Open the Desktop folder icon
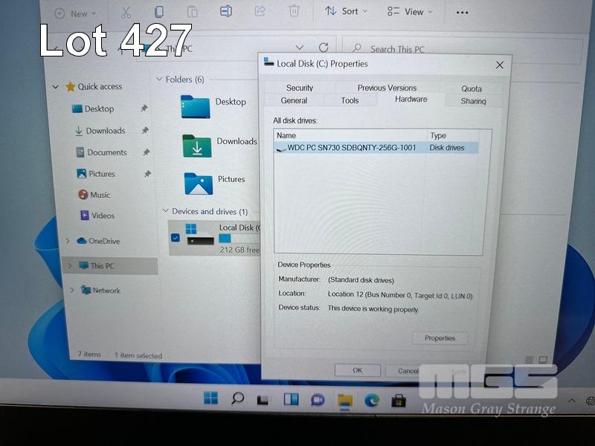The width and height of the screenshot is (595, 446). [x=196, y=106]
